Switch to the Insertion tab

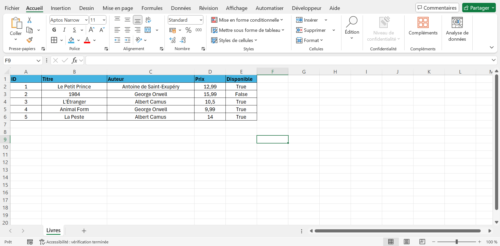click(x=61, y=8)
